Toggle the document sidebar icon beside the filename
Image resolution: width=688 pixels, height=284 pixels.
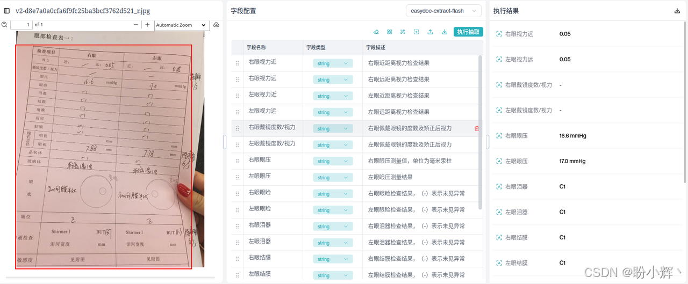[7, 11]
